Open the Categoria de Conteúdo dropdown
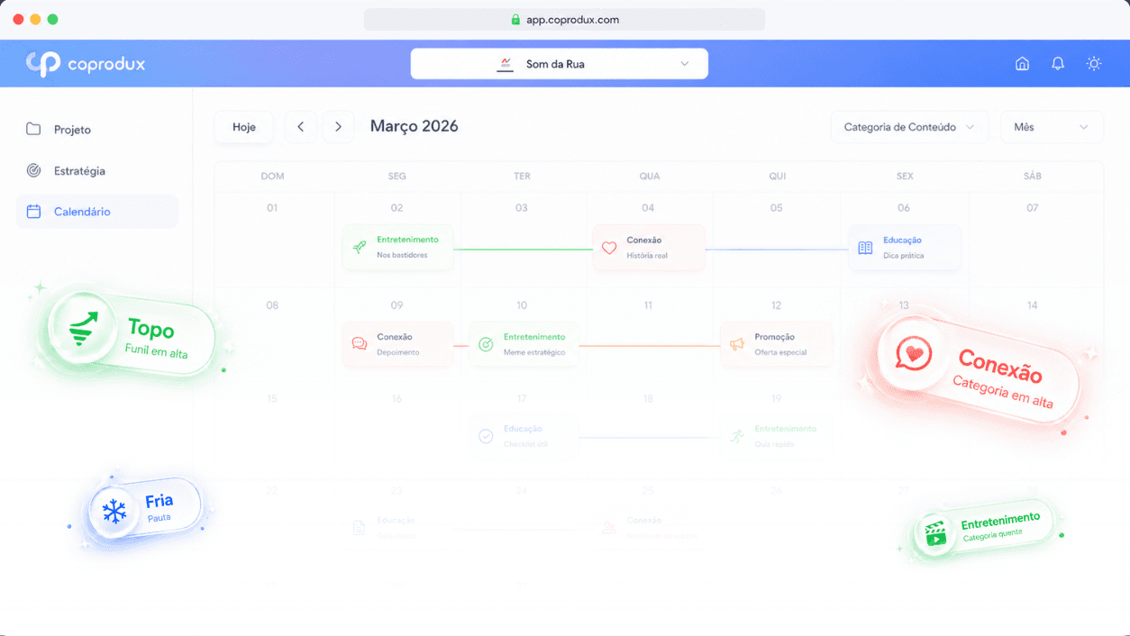 click(x=909, y=127)
